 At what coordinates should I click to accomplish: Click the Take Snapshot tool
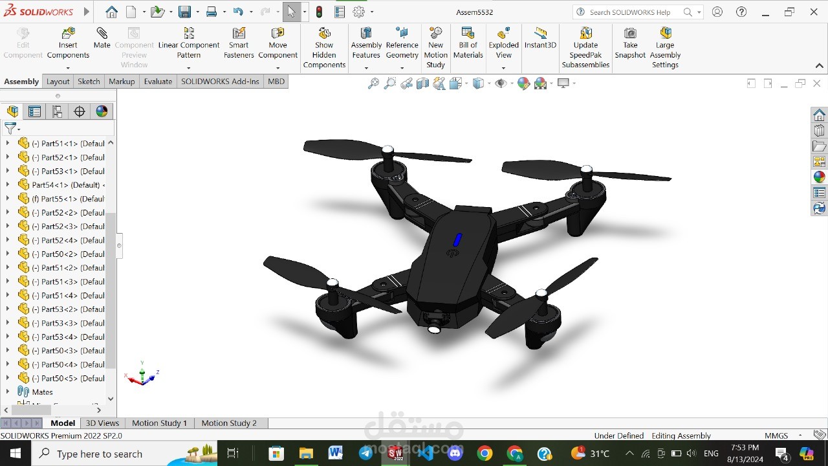pyautogui.click(x=629, y=39)
